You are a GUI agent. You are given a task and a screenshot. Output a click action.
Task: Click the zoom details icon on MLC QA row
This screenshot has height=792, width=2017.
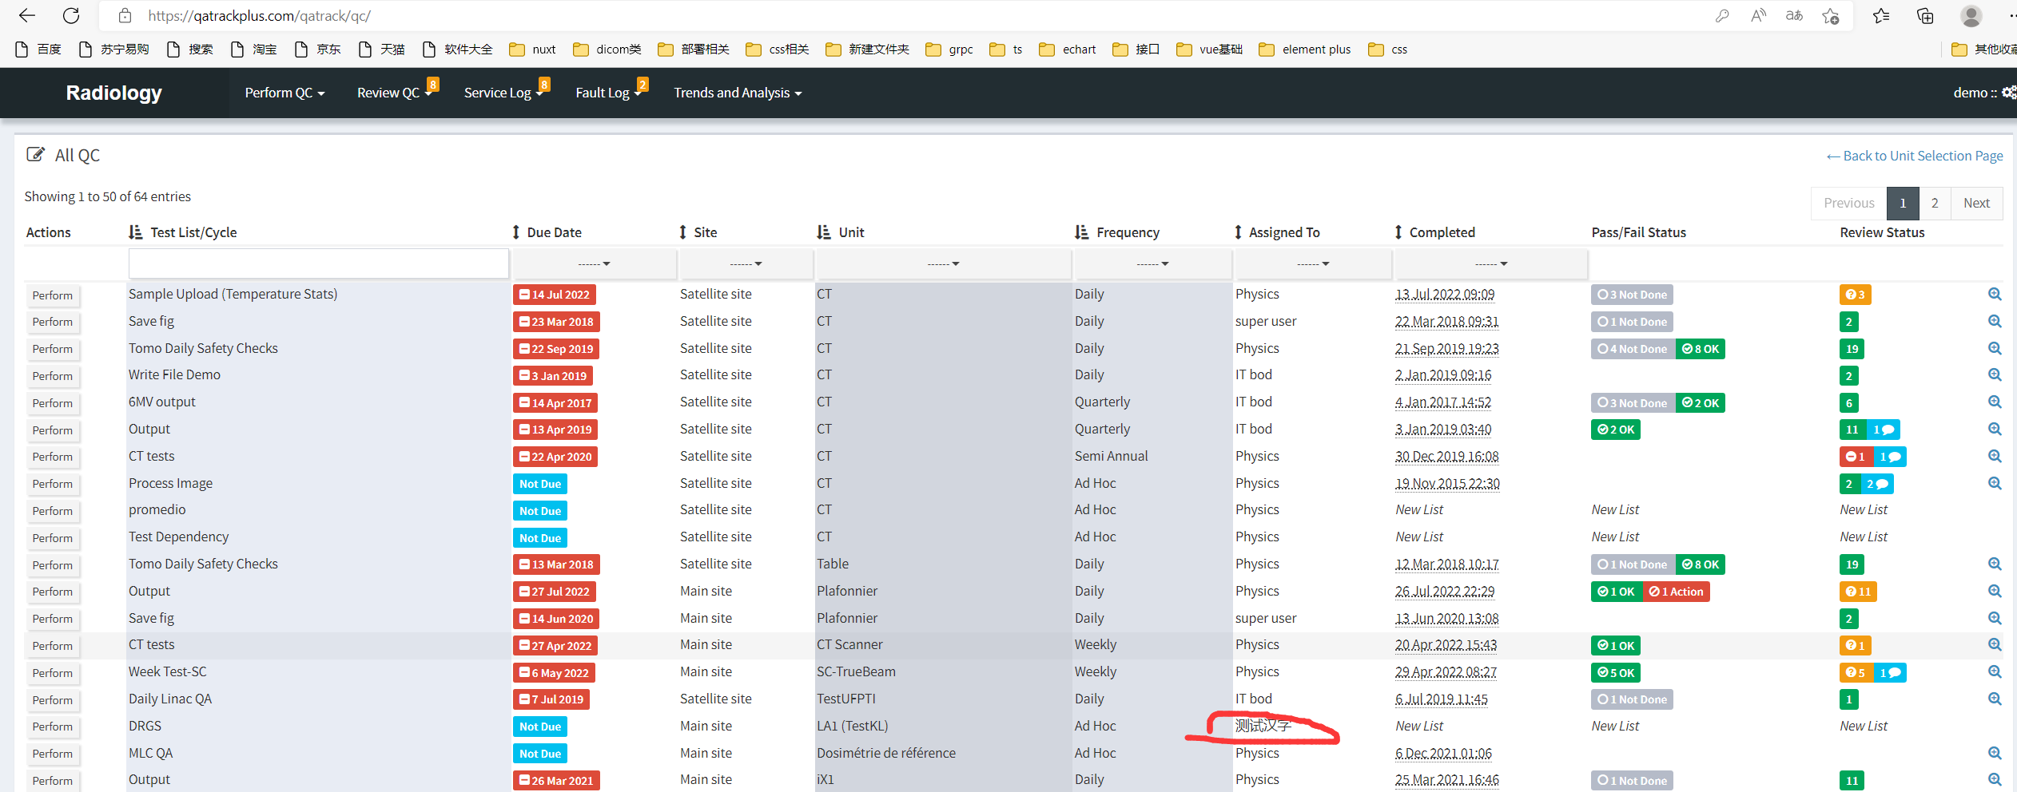[1995, 753]
